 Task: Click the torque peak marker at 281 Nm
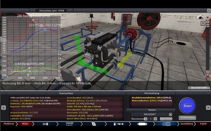point(33,20)
